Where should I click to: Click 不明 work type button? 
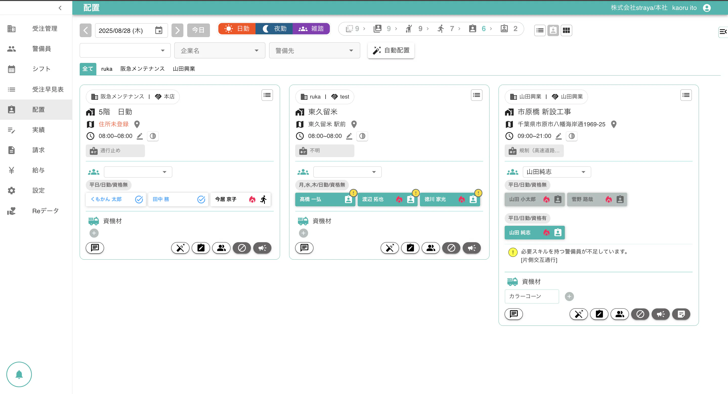(x=325, y=151)
